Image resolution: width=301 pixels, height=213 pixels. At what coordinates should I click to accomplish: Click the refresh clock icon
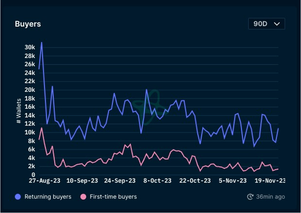click(250, 197)
